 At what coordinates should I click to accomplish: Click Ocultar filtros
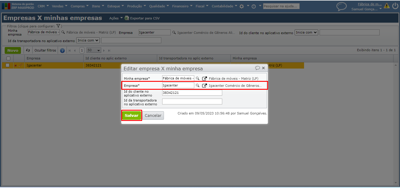coord(45,50)
